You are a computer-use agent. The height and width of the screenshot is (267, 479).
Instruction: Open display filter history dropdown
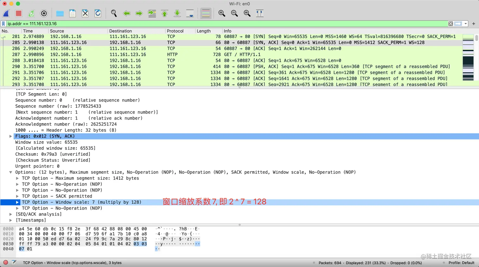(x=465, y=24)
